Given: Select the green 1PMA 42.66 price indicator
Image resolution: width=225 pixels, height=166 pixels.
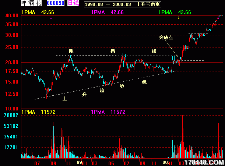Looking at the screenshot, I should tap(175, 12).
